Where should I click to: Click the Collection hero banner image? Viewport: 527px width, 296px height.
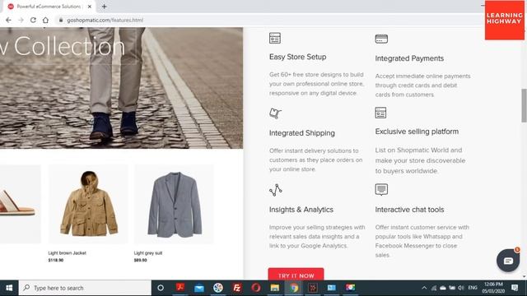(121, 88)
